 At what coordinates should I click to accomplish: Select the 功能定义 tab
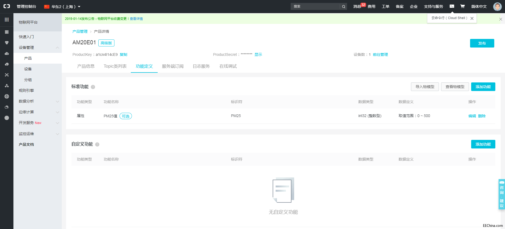coord(144,66)
